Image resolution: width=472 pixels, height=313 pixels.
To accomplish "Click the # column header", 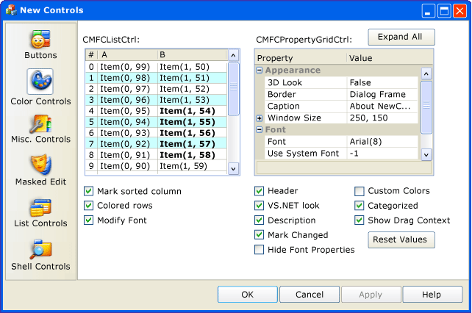I will (91, 55).
